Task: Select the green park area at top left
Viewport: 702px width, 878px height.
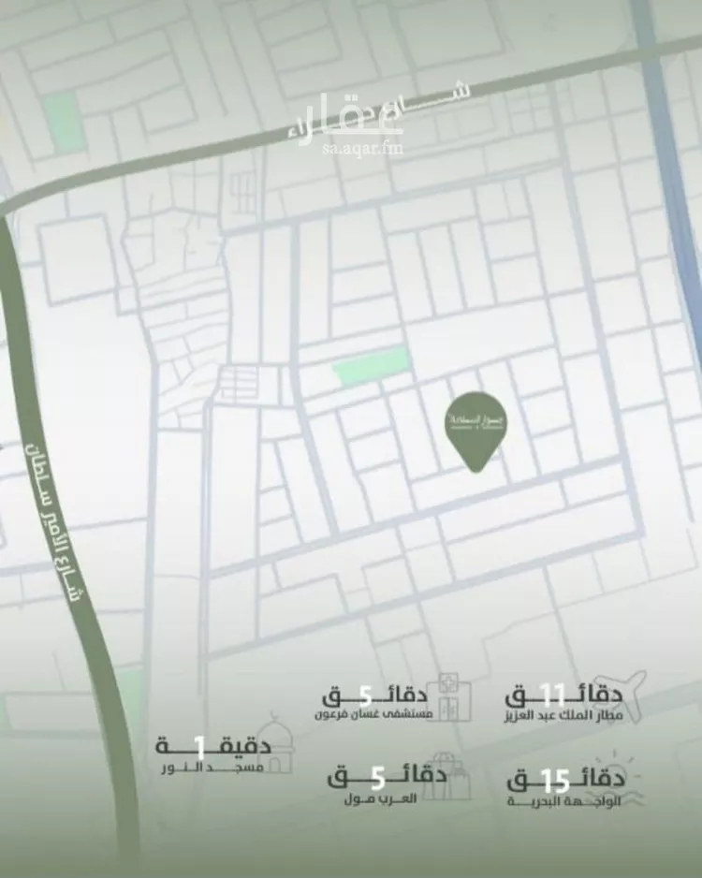Action: [x=66, y=122]
